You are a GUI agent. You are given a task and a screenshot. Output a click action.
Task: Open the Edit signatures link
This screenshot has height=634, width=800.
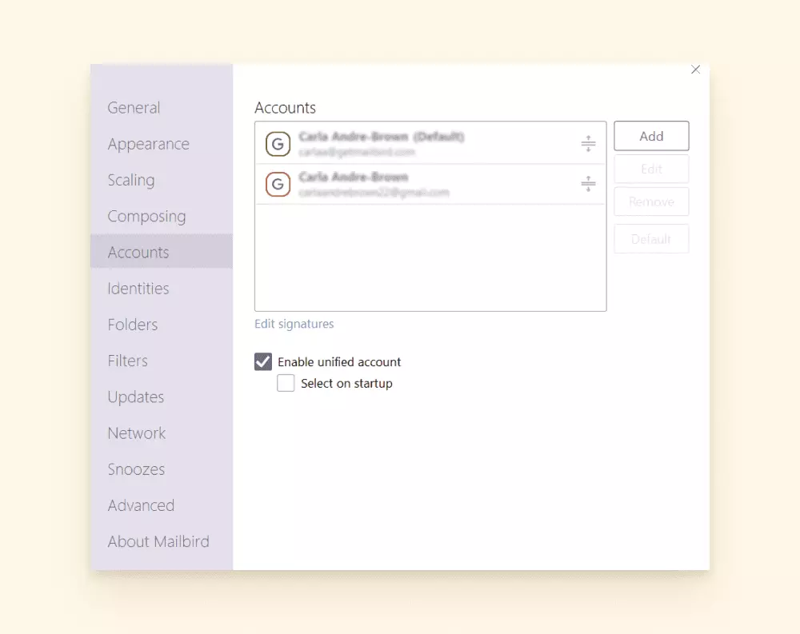point(294,324)
